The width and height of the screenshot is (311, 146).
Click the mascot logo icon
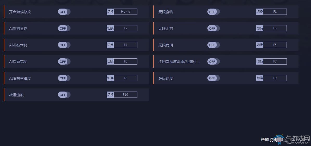280,139
